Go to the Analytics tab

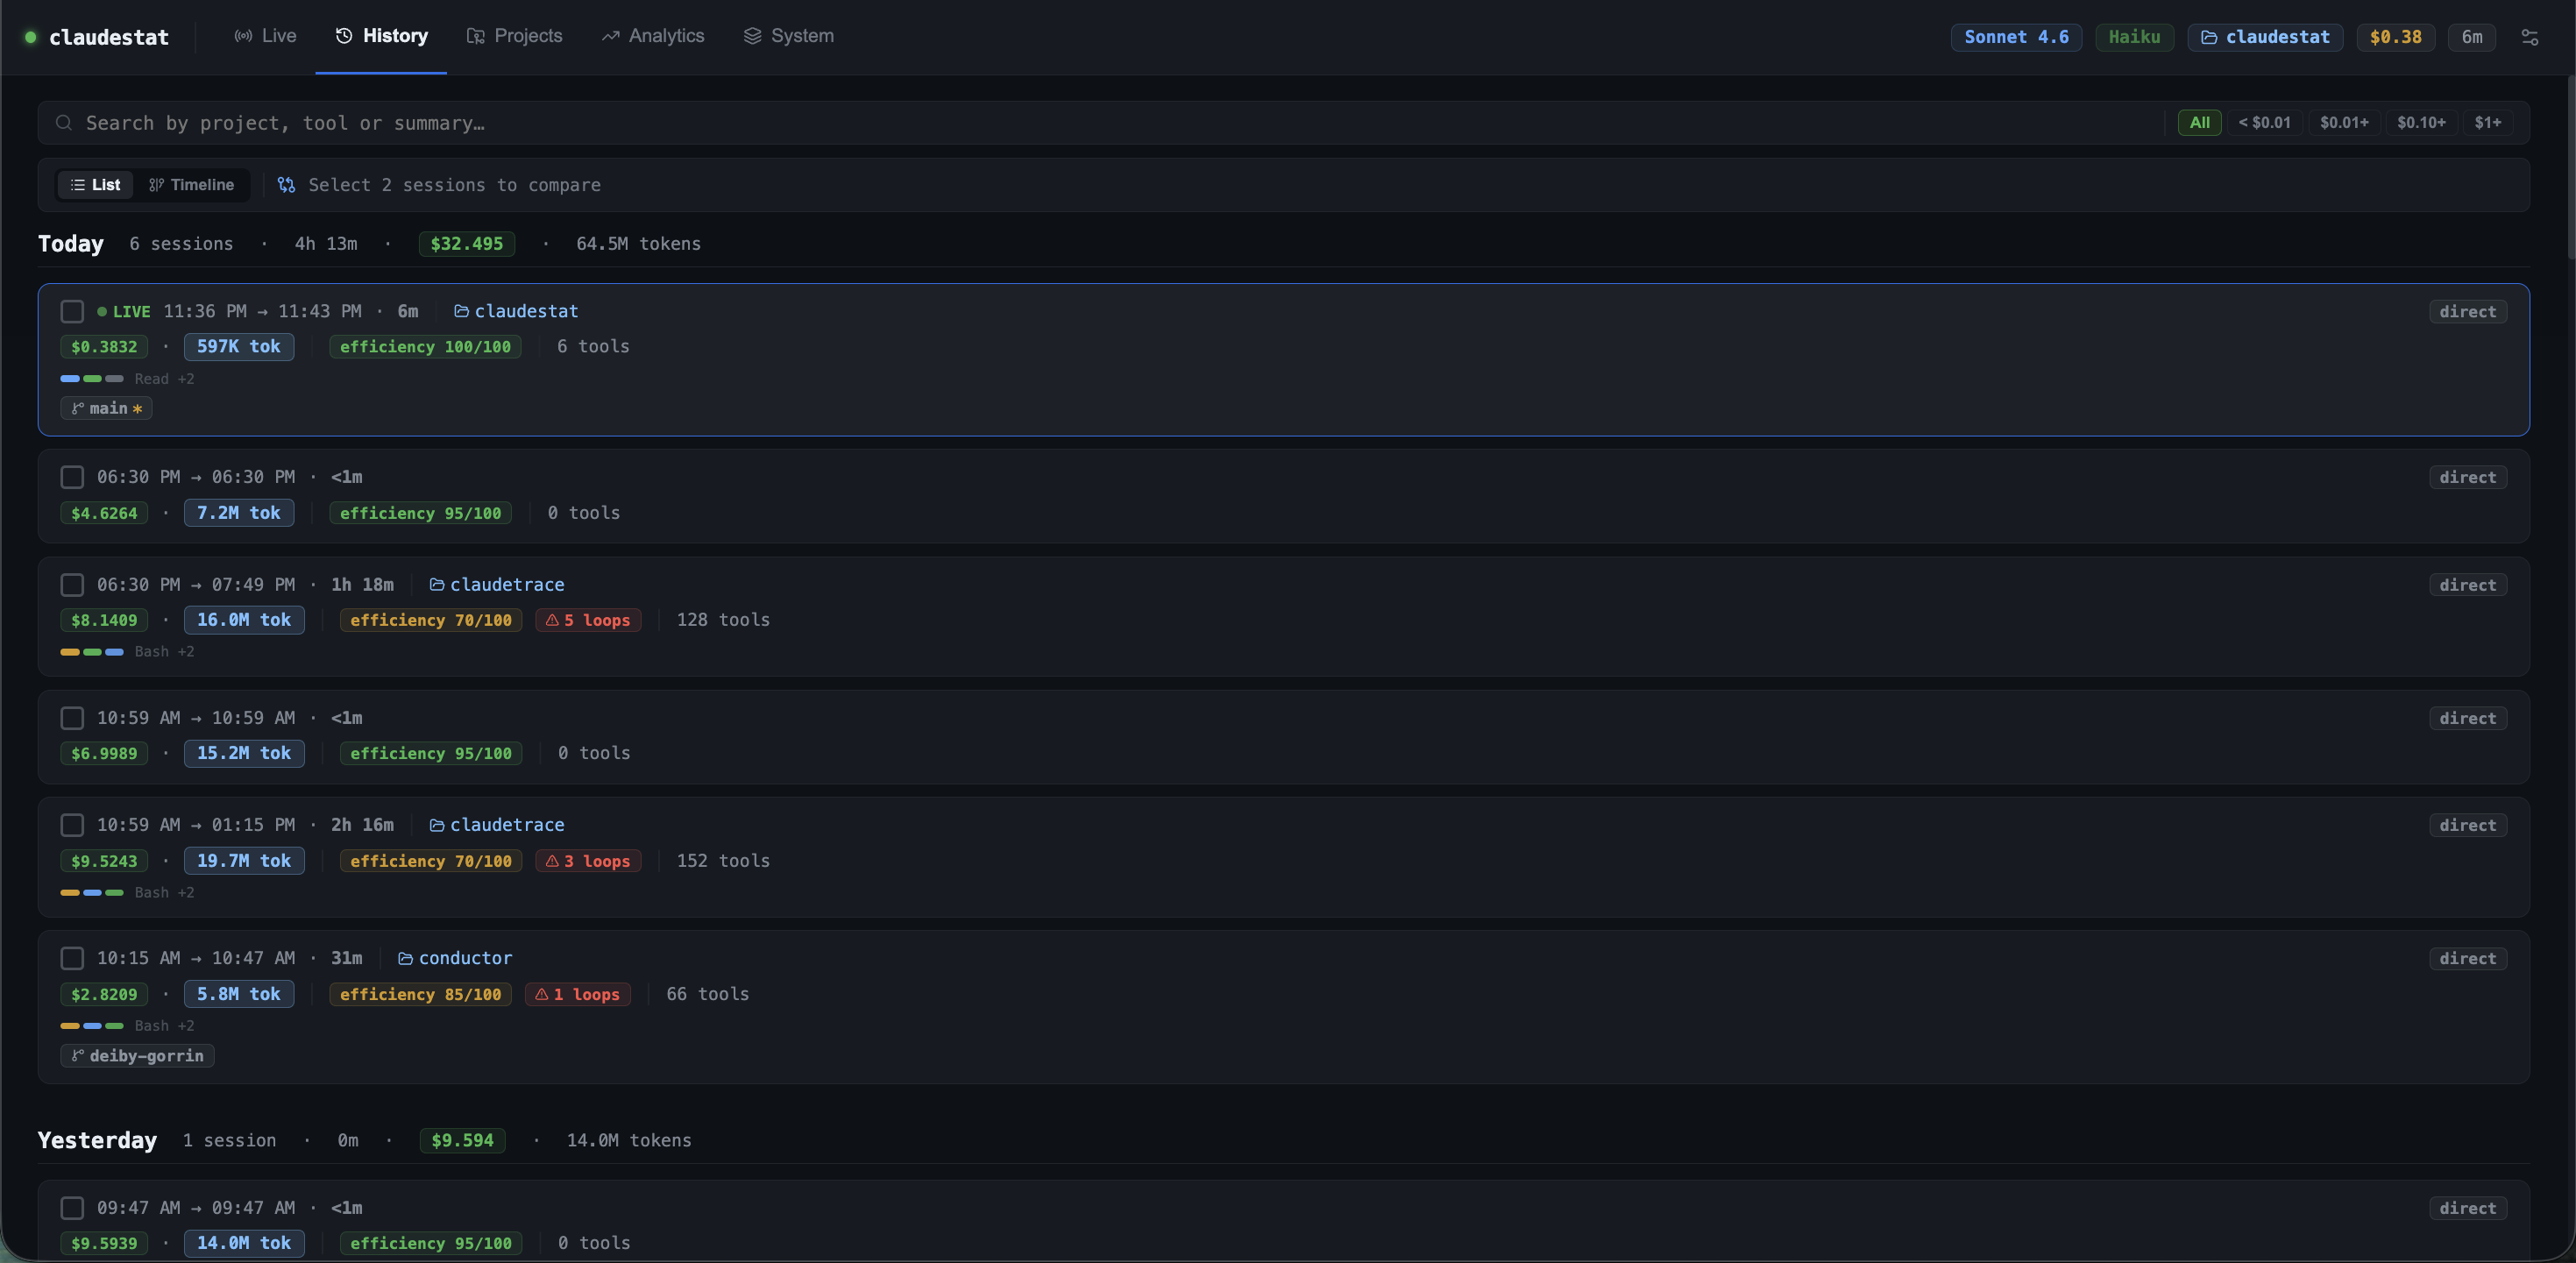click(x=653, y=36)
